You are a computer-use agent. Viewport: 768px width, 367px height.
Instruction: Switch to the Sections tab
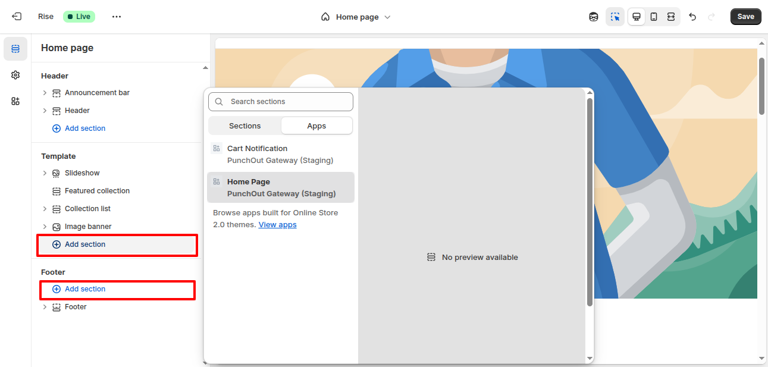[245, 126]
